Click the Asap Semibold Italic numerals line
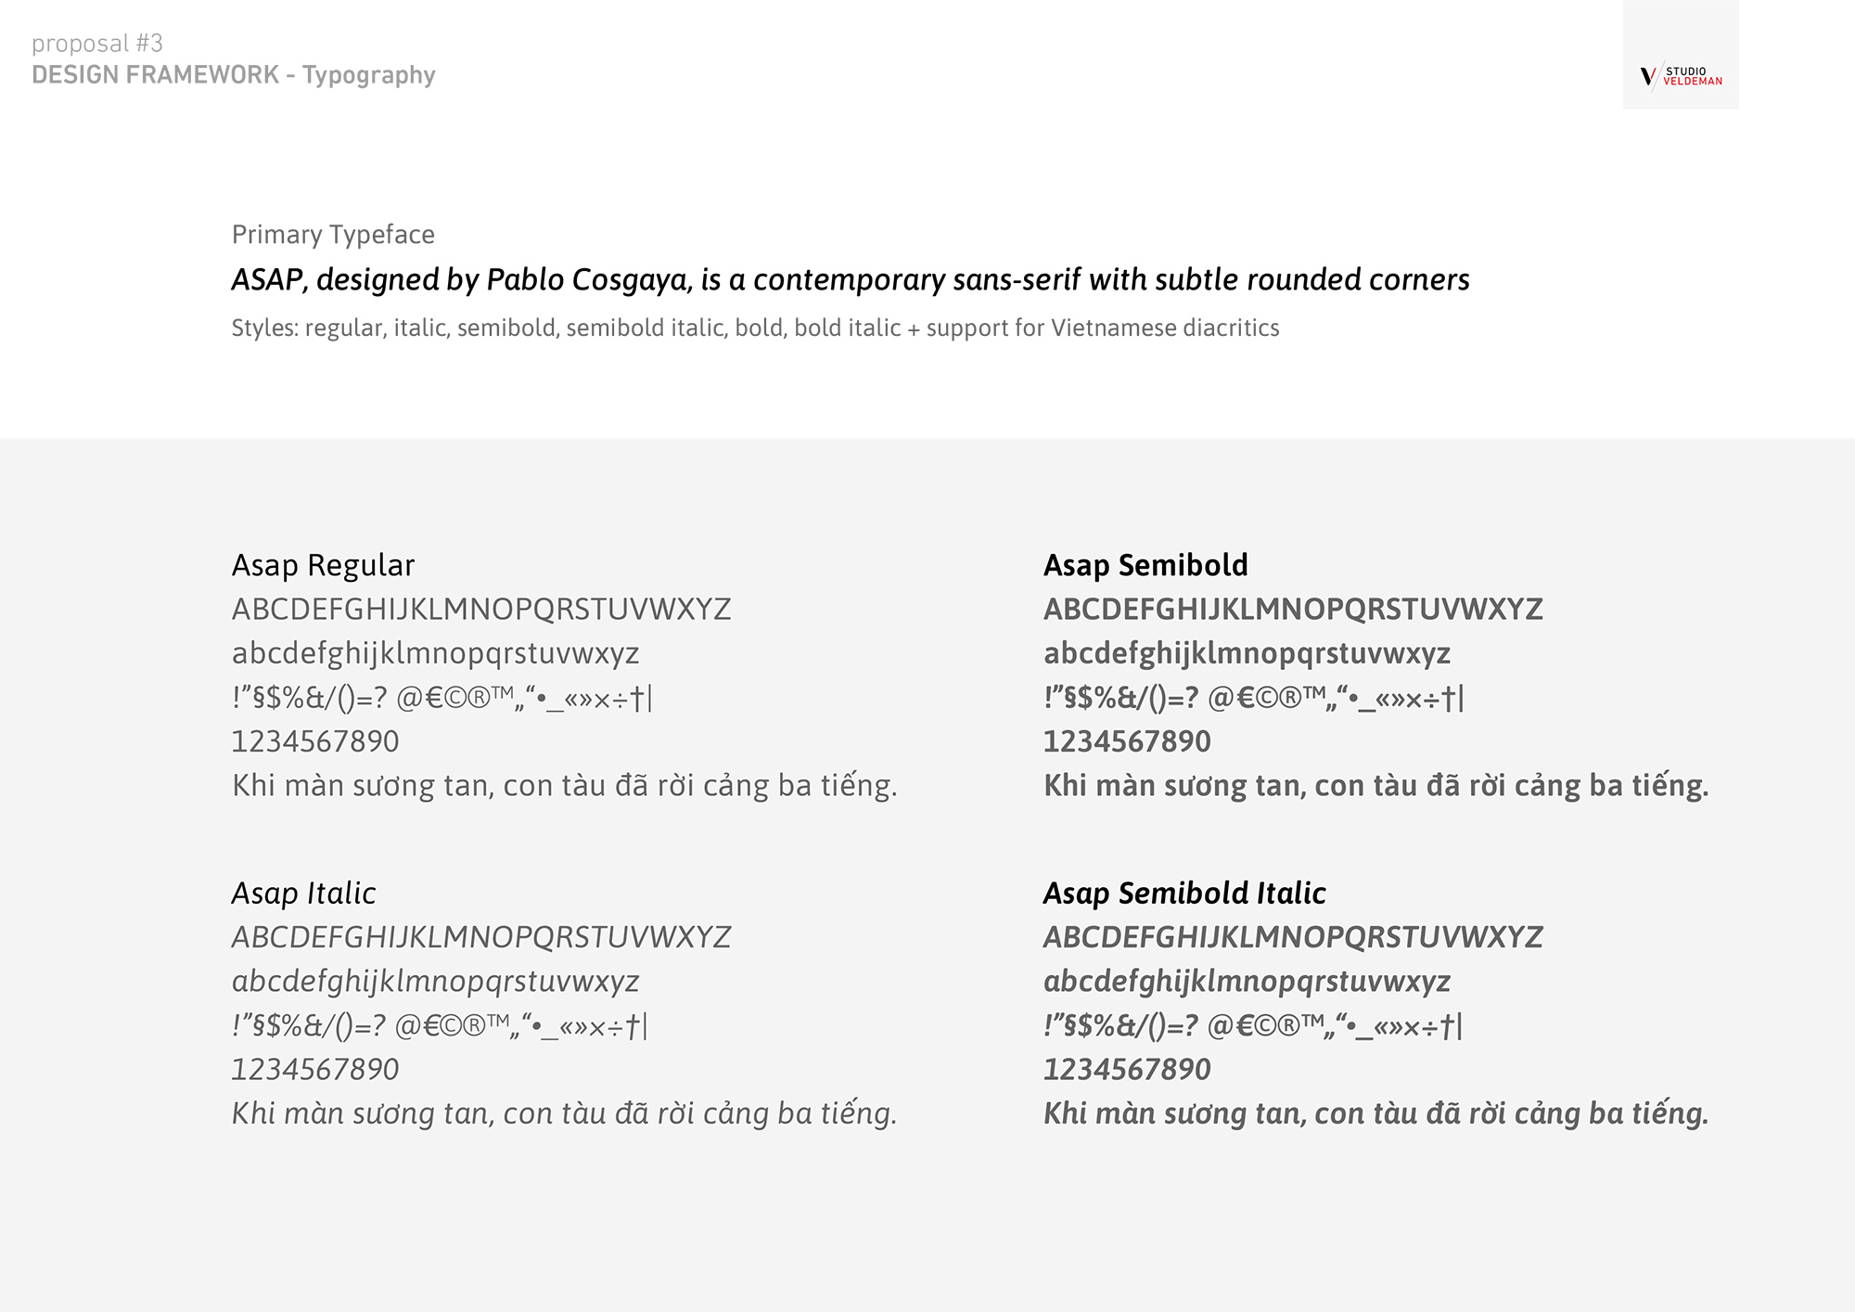 (x=1127, y=1070)
